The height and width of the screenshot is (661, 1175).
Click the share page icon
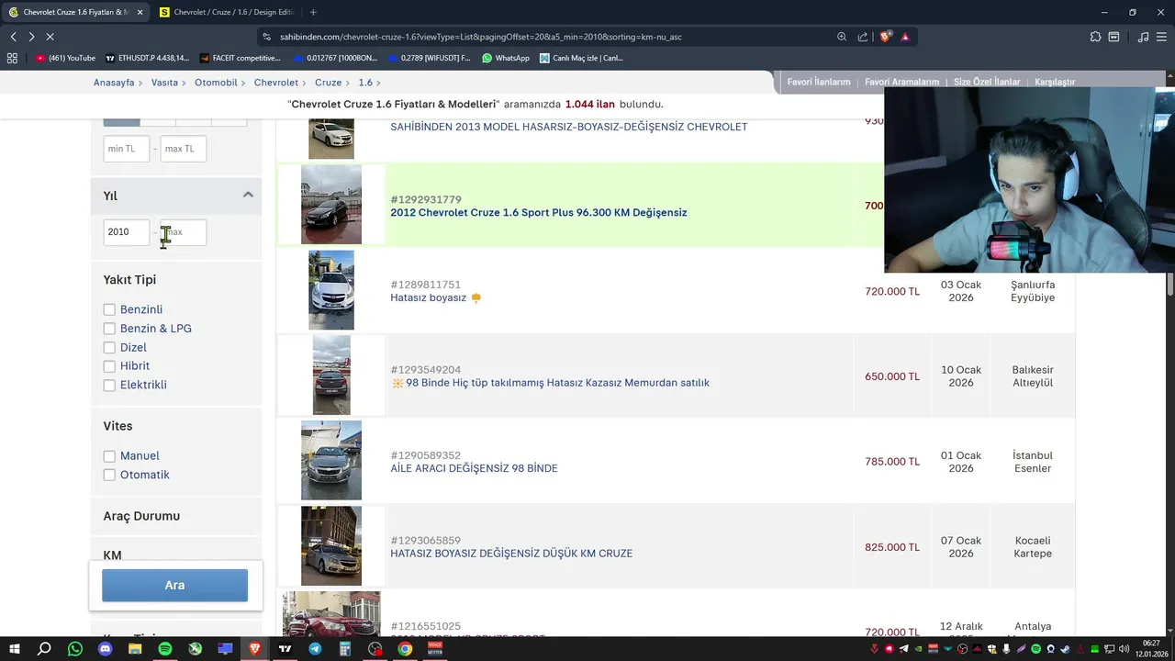863,37
